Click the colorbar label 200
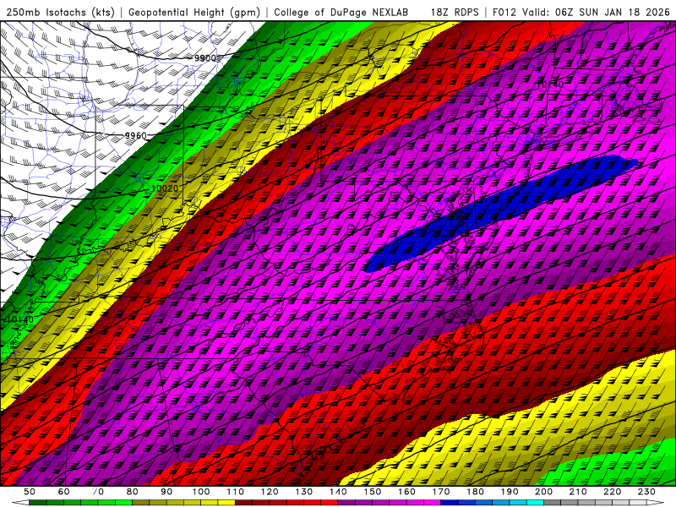Image resolution: width=676 pixels, height=507 pixels. pos(543,492)
